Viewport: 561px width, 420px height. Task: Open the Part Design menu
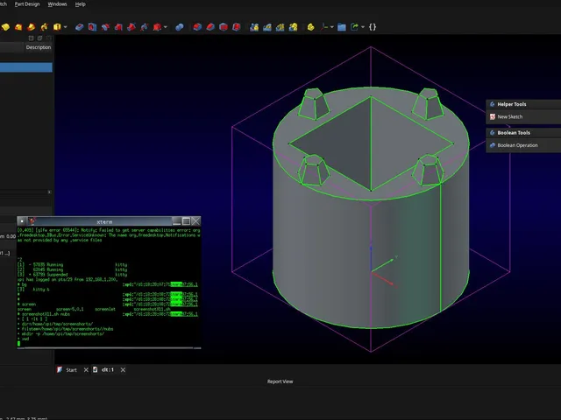click(27, 4)
